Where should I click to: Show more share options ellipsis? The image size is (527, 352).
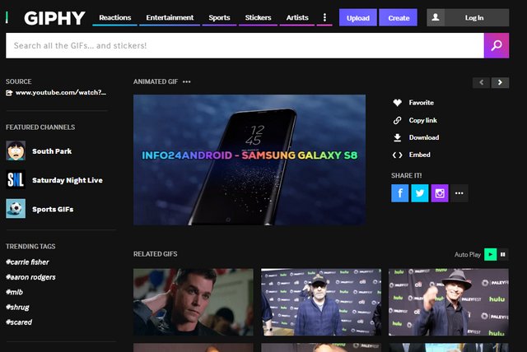click(459, 193)
